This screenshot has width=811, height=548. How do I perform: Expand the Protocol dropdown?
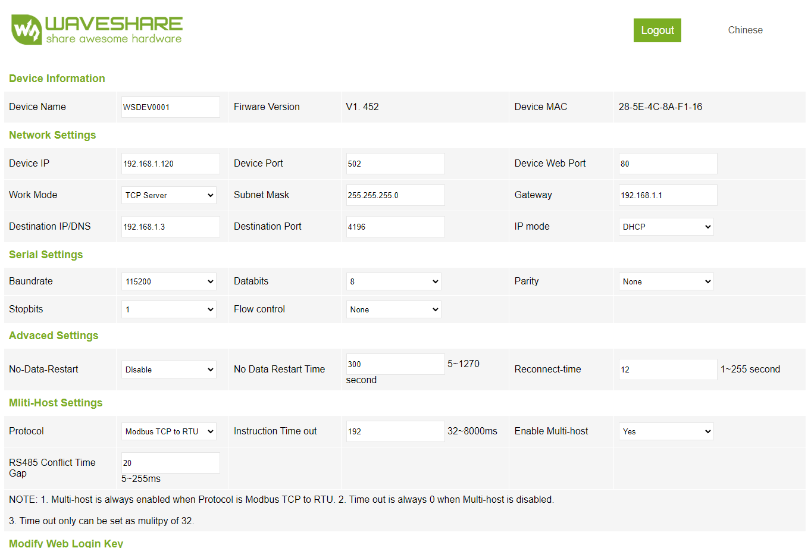170,431
